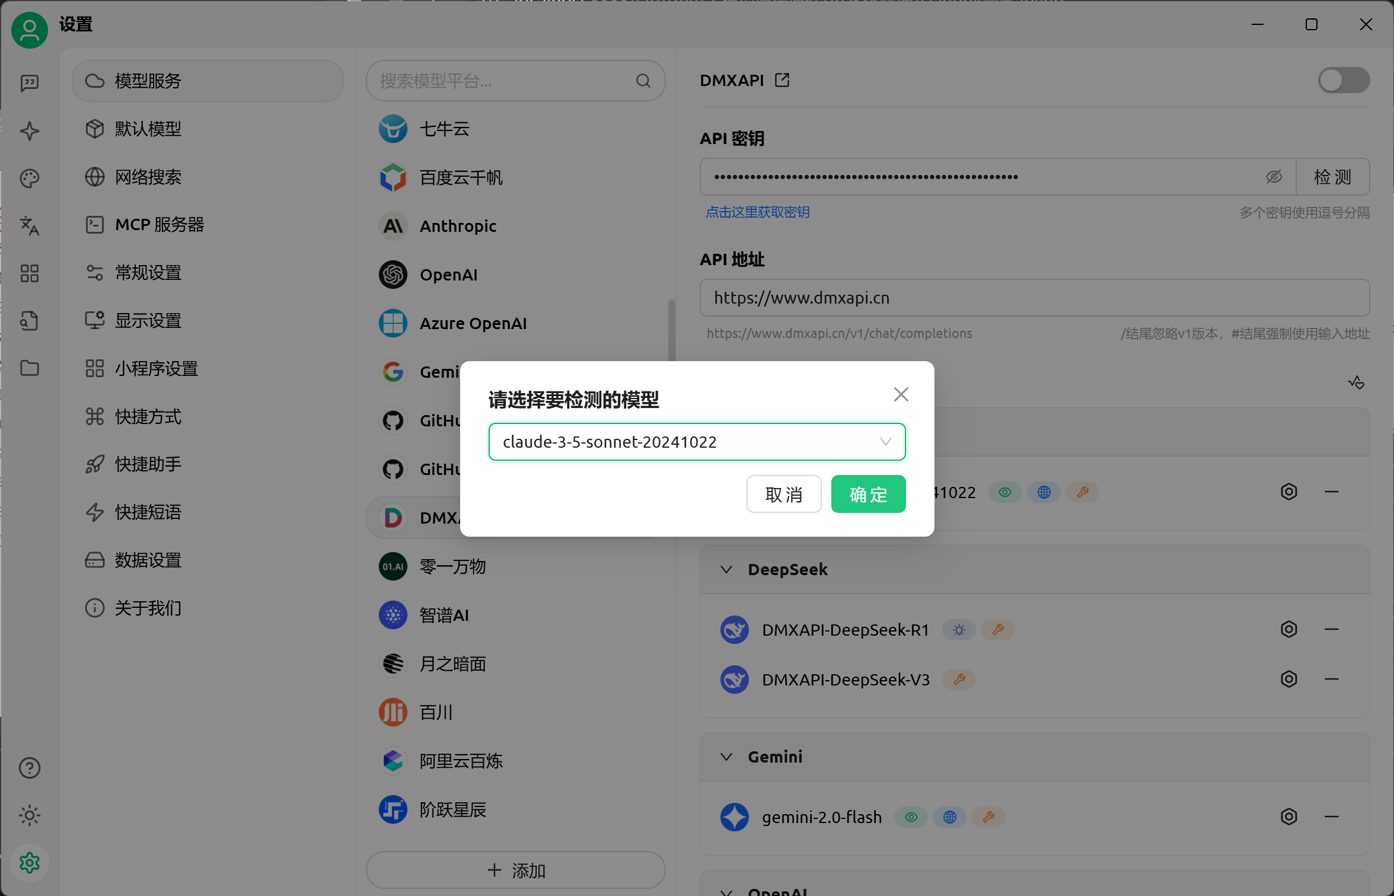Open the translate sidebar icon

click(x=30, y=226)
